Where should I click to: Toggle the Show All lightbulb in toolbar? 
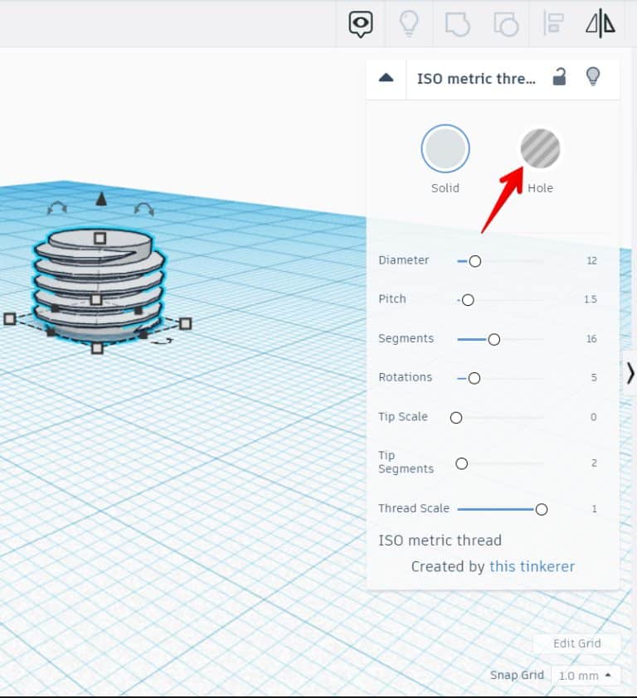point(408,23)
